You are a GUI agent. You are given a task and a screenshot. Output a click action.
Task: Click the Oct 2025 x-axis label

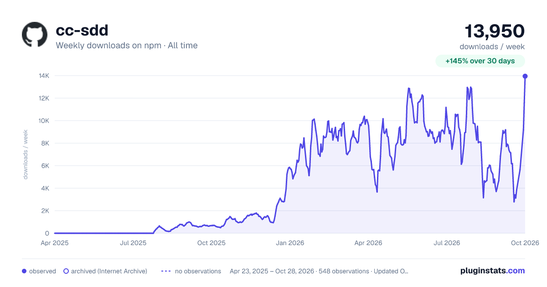[x=212, y=243]
